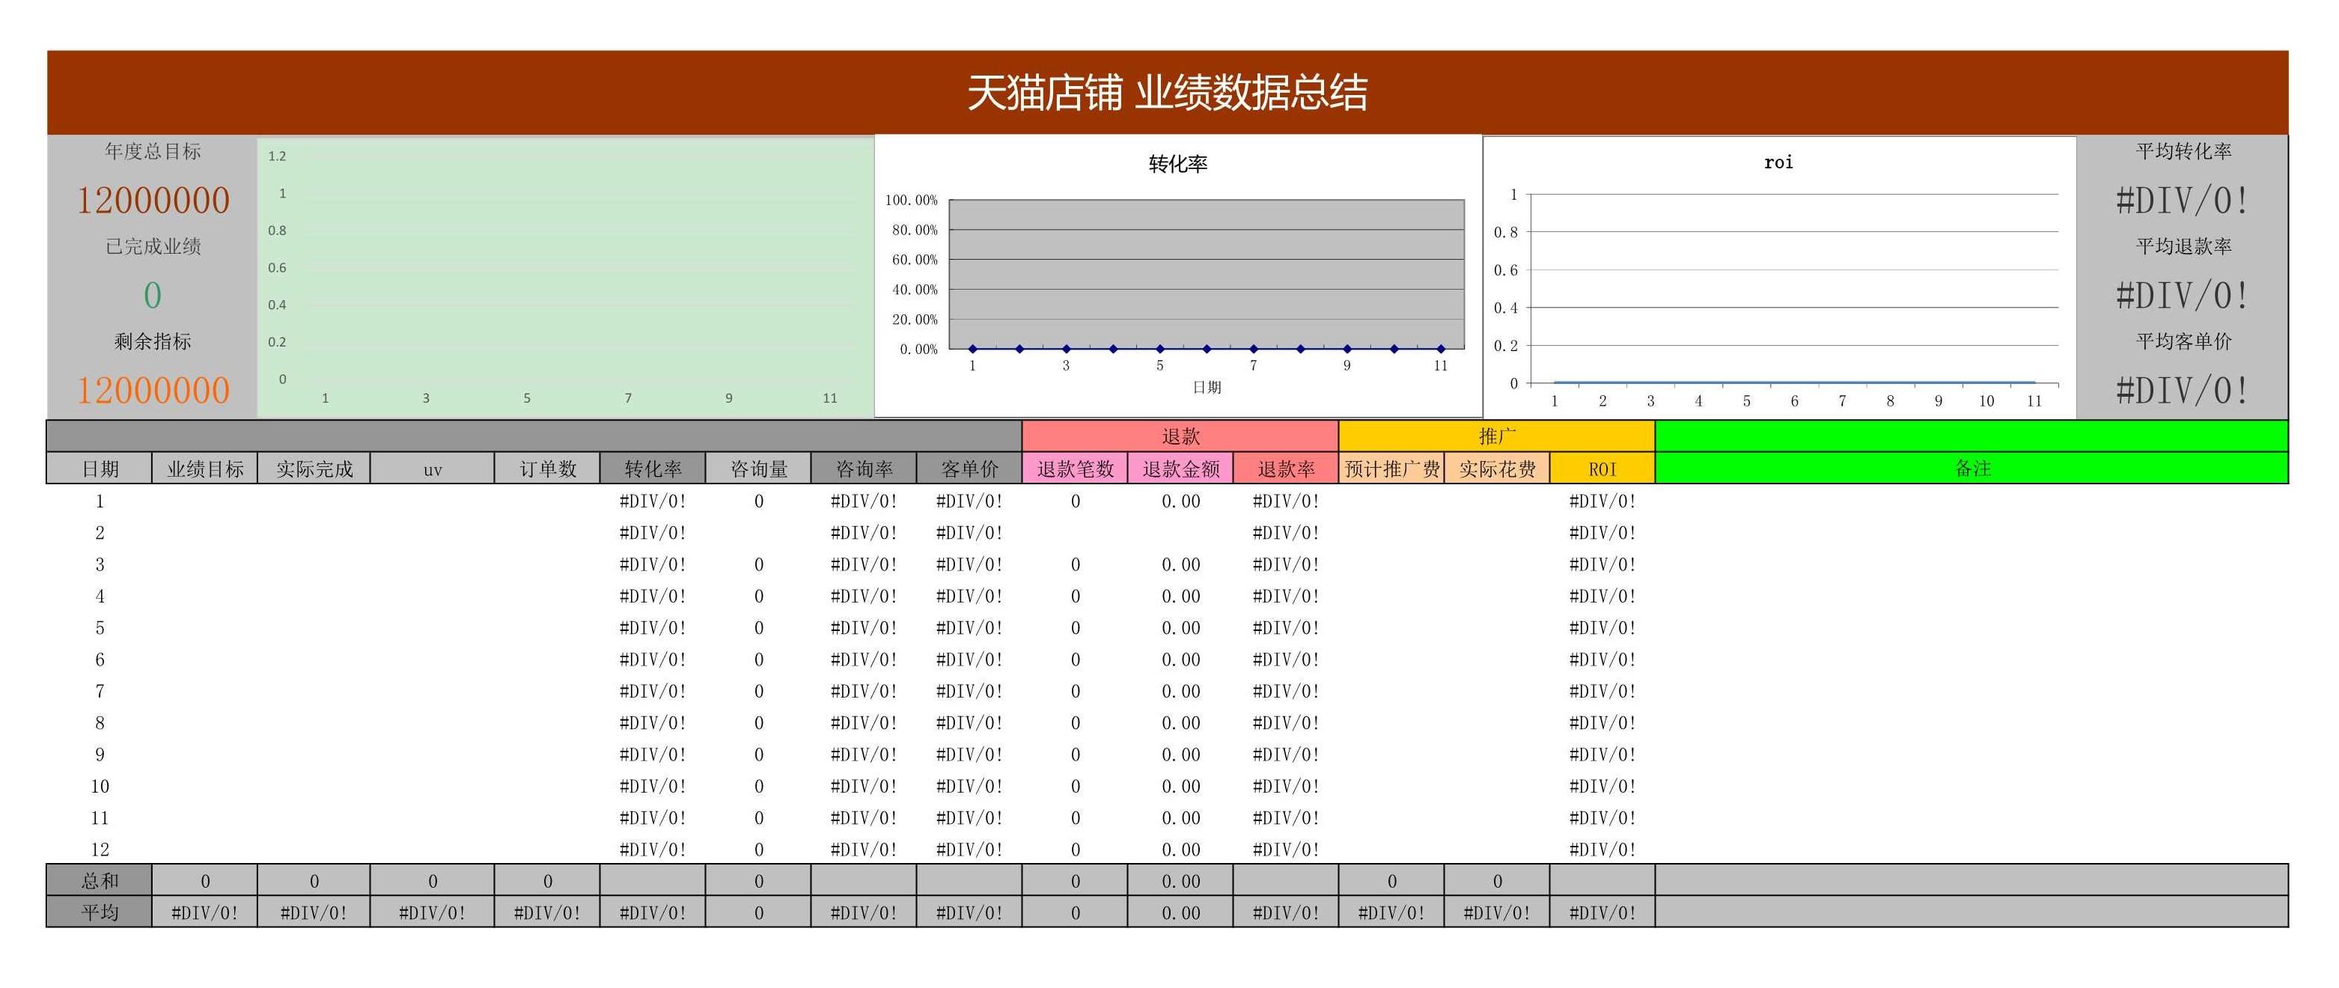The width and height of the screenshot is (2339, 988).
Task: Click the 日期 axis label under 转化率 chart
Action: tap(1207, 388)
